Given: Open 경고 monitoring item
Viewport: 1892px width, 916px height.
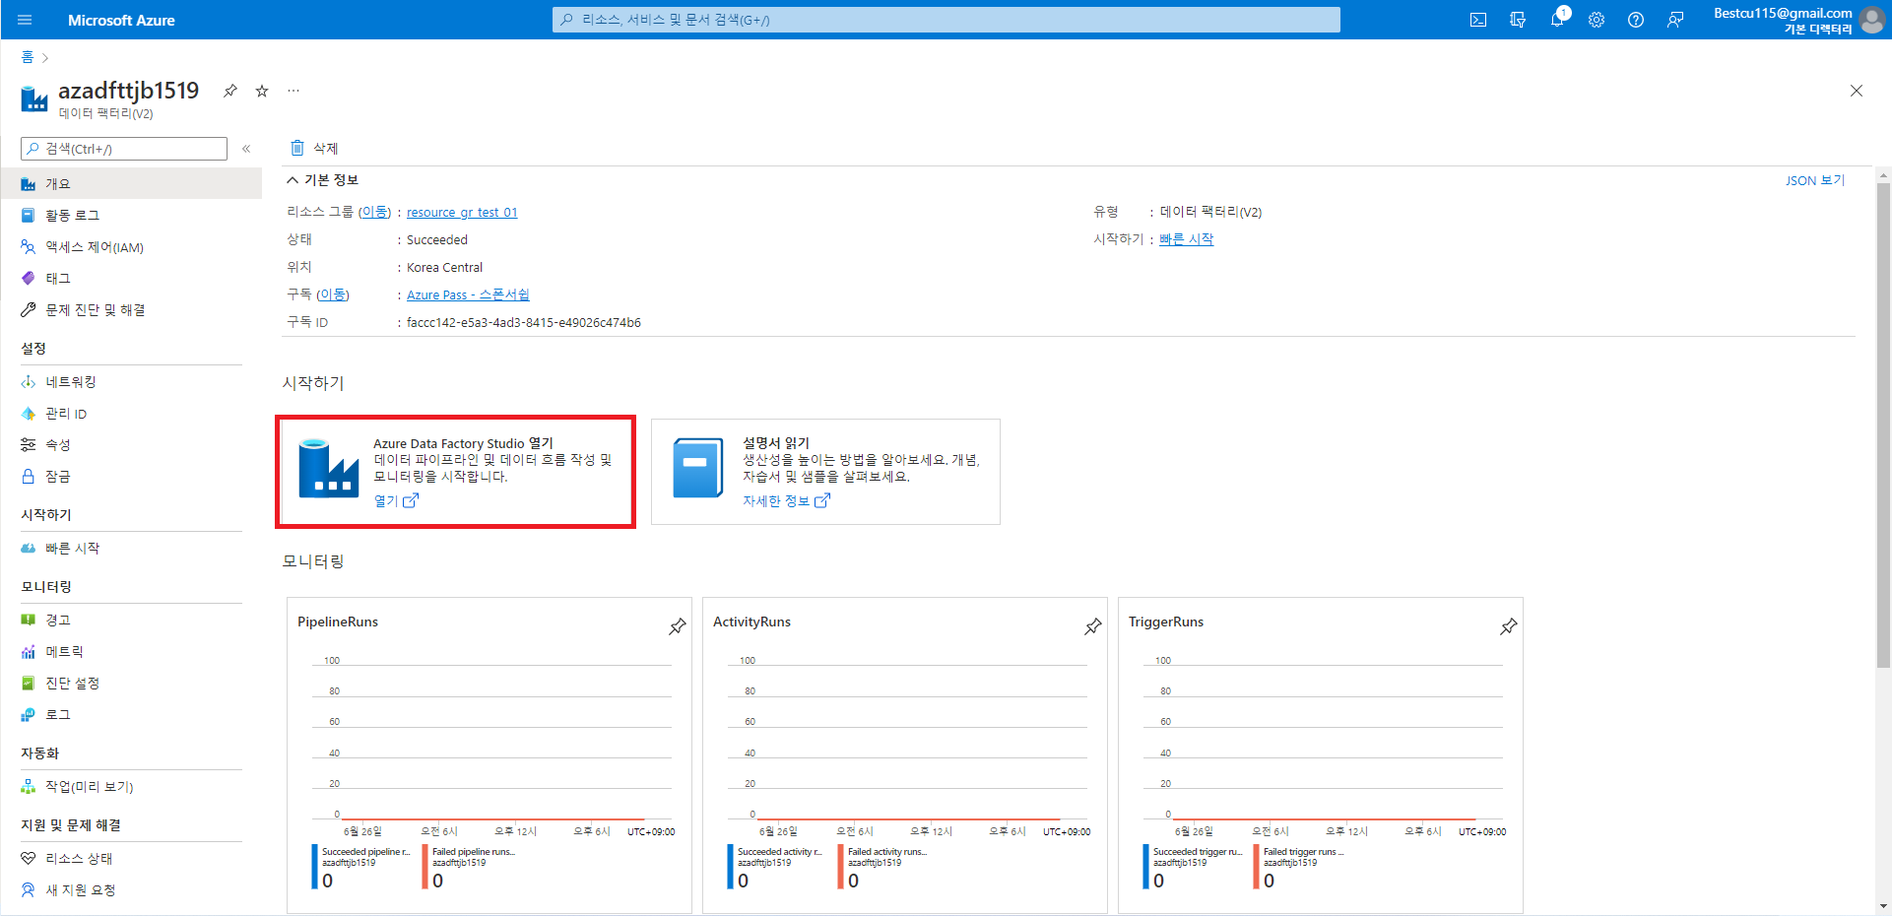Looking at the screenshot, I should coord(131,621).
